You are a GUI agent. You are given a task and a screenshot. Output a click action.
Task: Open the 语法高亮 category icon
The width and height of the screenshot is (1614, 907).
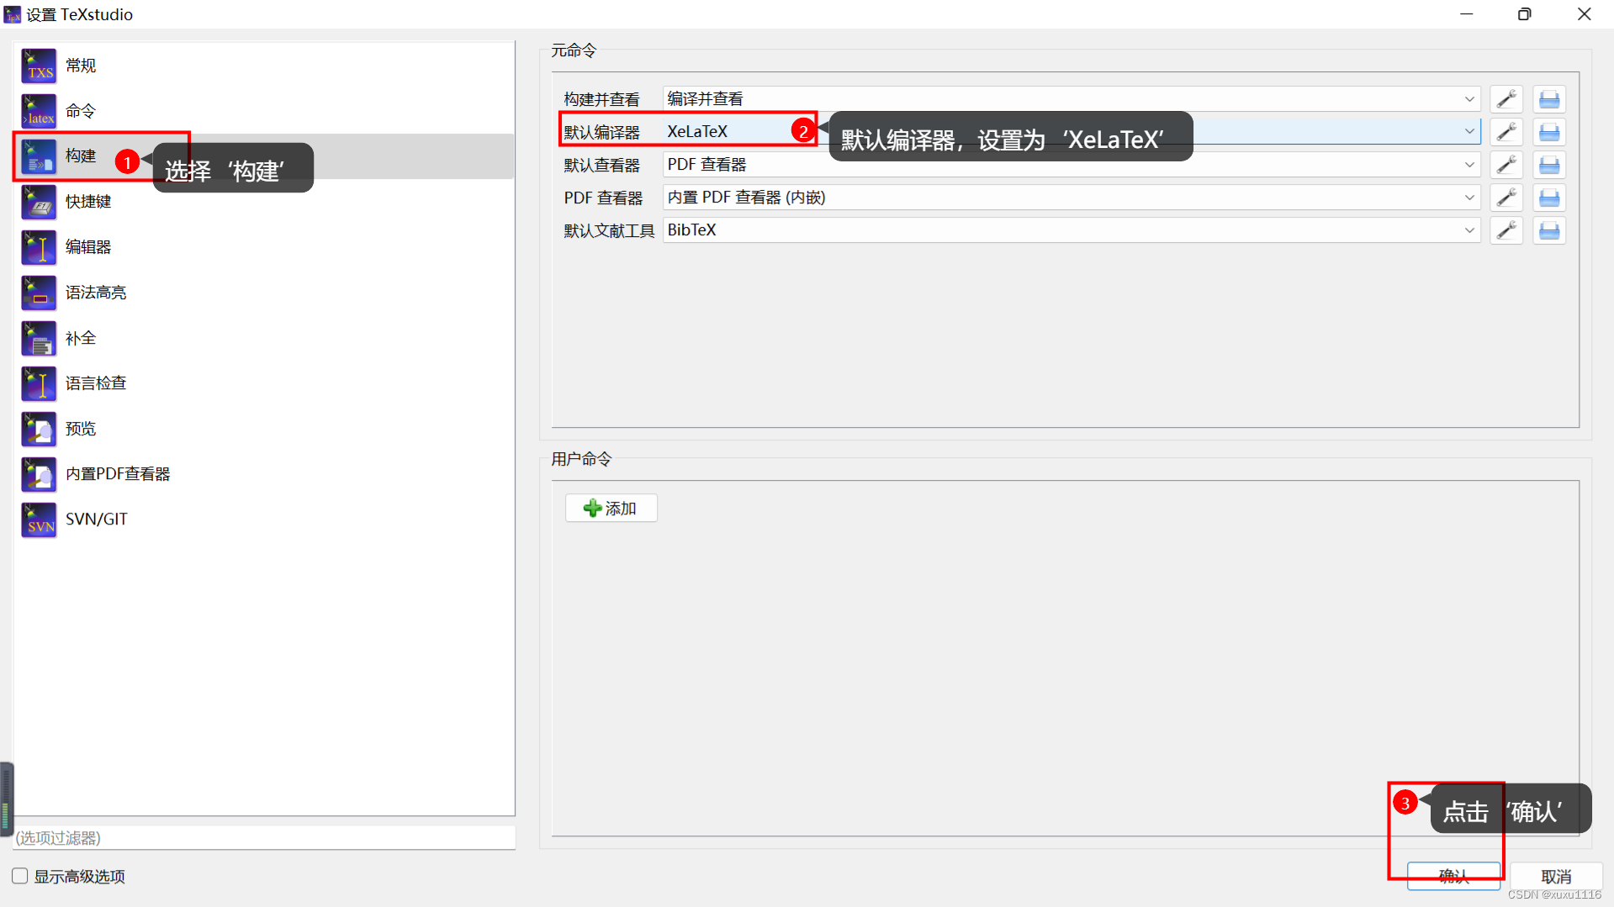click(39, 293)
